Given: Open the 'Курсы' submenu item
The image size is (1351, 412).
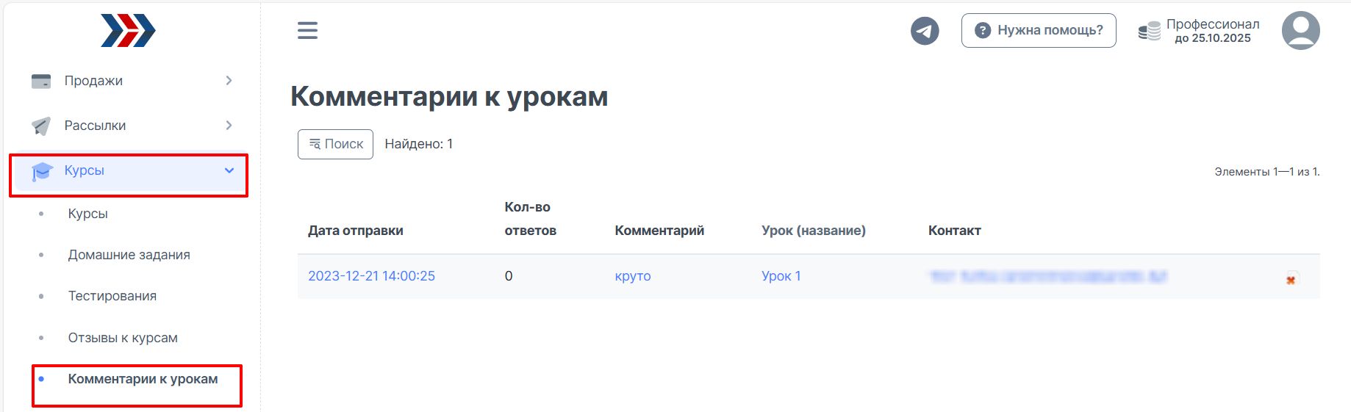Looking at the screenshot, I should coord(88,214).
